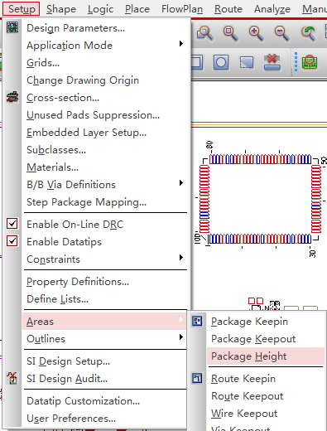The height and width of the screenshot is (431, 327).
Task: Click the Zoom Out magnifier icon
Action: 281,33
